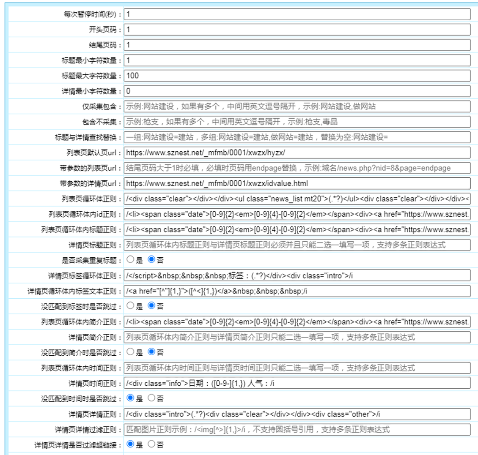The image size is (478, 455).
Task: Click the 仅采集包含 keyword field
Action: click(297, 106)
